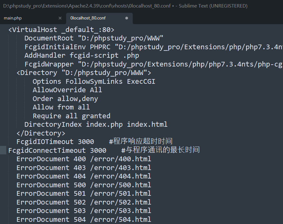Click the FcgidIOTimeout 3000 directive
The width and height of the screenshot is (283, 224).
click(55, 141)
